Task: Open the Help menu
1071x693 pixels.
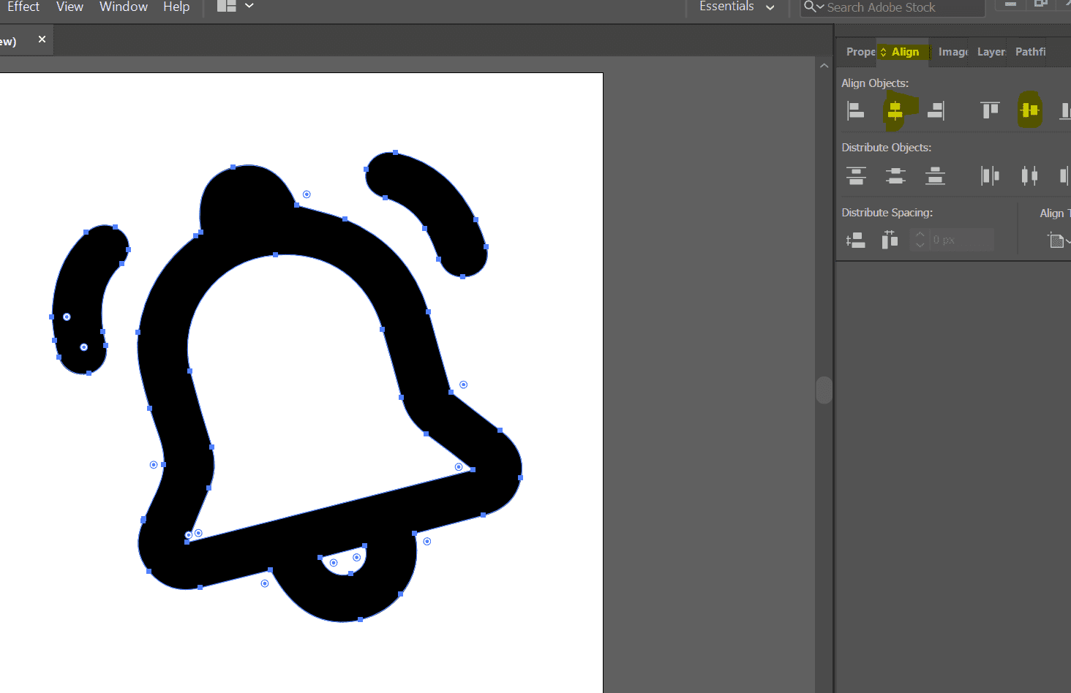Action: (176, 7)
